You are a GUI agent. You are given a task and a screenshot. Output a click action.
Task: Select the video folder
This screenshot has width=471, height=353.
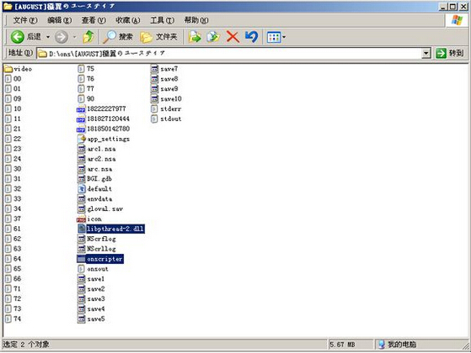pos(19,69)
